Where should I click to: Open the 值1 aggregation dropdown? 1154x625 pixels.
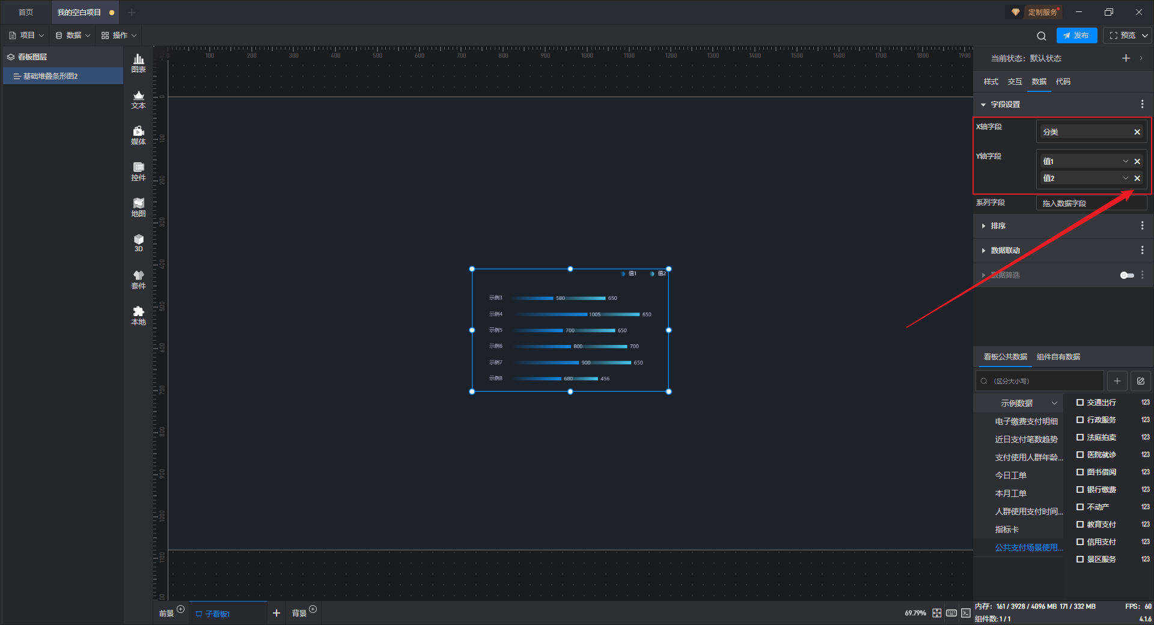(1126, 161)
